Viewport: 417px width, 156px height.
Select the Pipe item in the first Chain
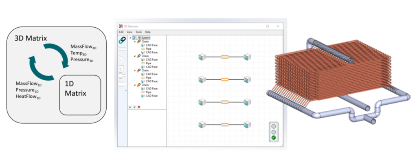146,49
